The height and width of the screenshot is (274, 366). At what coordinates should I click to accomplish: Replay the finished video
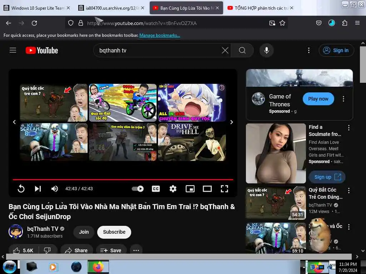(x=21, y=188)
